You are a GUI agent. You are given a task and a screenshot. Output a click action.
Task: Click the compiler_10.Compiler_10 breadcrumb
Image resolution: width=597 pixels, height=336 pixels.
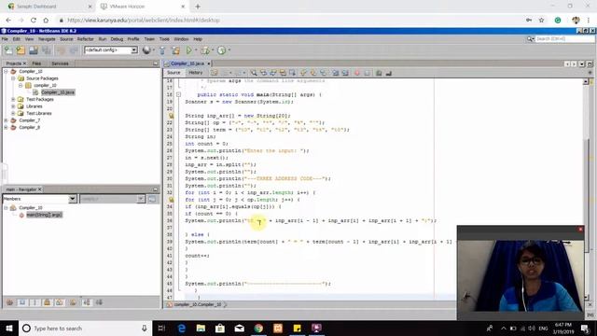pyautogui.click(x=198, y=304)
